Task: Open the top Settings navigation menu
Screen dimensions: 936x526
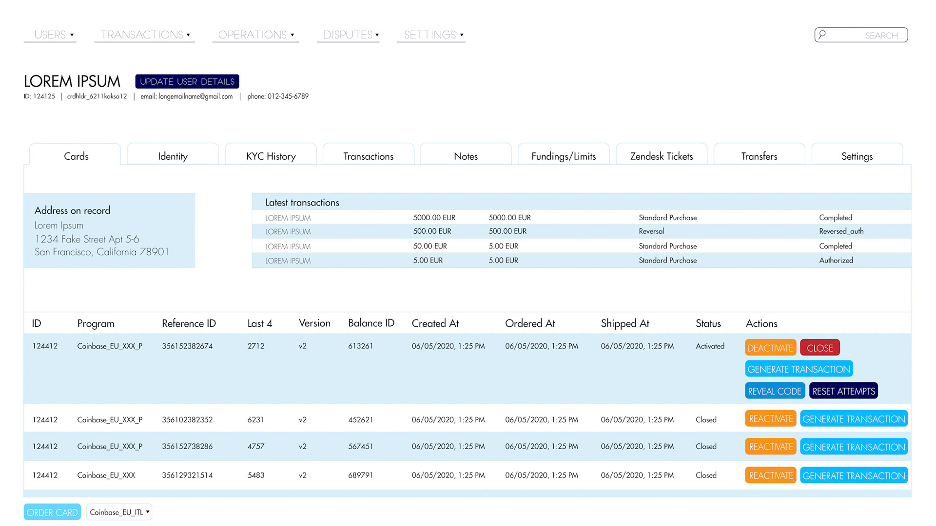Action: pyautogui.click(x=432, y=35)
